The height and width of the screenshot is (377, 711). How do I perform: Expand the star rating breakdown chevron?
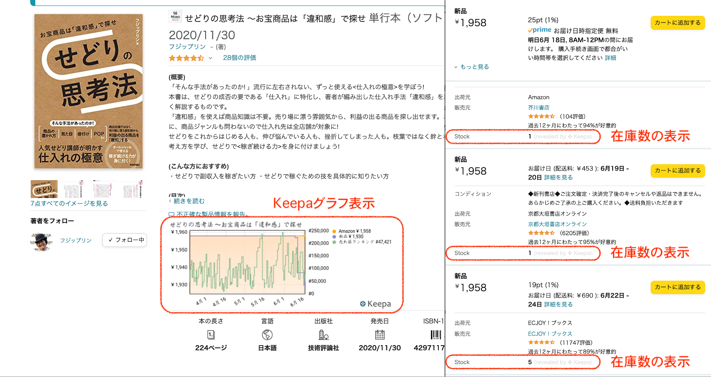coord(210,58)
